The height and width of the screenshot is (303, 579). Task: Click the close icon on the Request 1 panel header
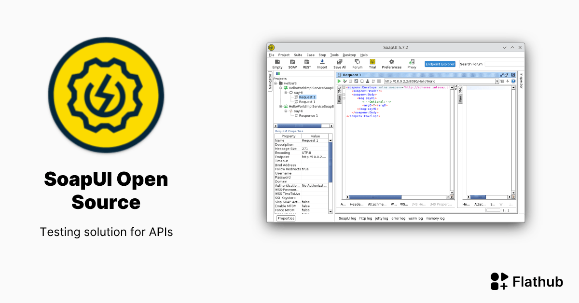coord(513,75)
